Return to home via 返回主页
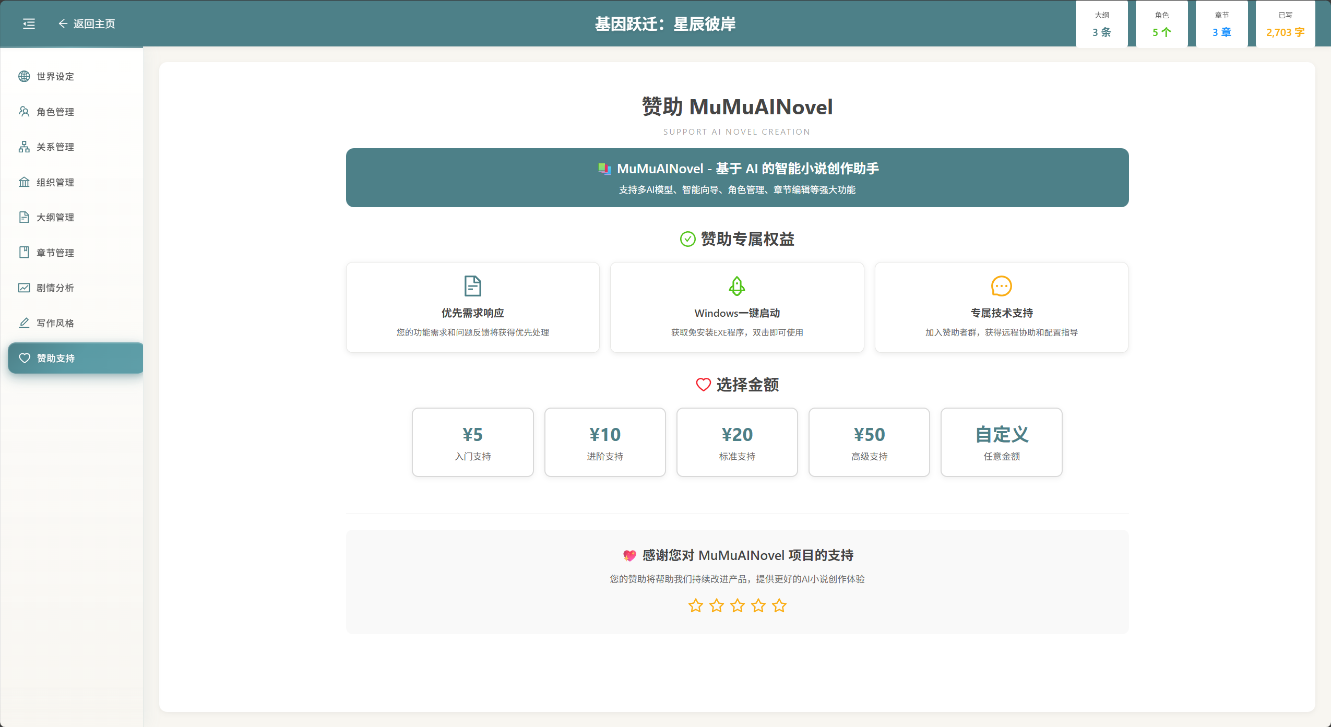The height and width of the screenshot is (727, 1331). point(87,23)
